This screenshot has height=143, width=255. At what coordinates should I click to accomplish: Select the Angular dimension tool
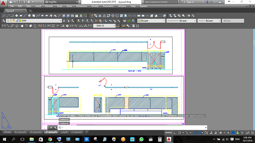click(x=35, y=26)
